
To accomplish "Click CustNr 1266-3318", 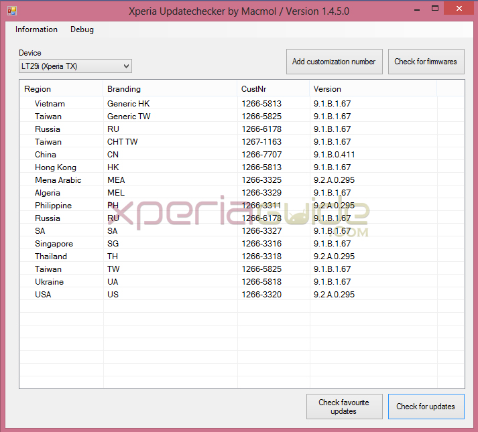I will [261, 257].
